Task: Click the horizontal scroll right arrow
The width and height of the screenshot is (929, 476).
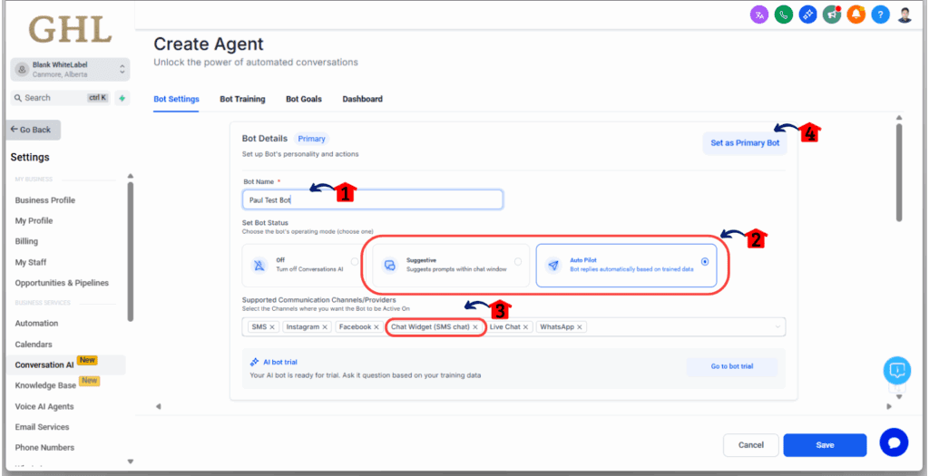Action: coord(889,407)
